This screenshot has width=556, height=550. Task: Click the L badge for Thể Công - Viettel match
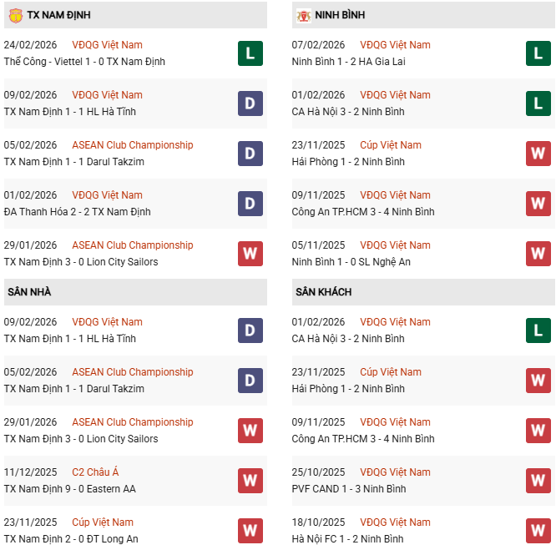(250, 53)
